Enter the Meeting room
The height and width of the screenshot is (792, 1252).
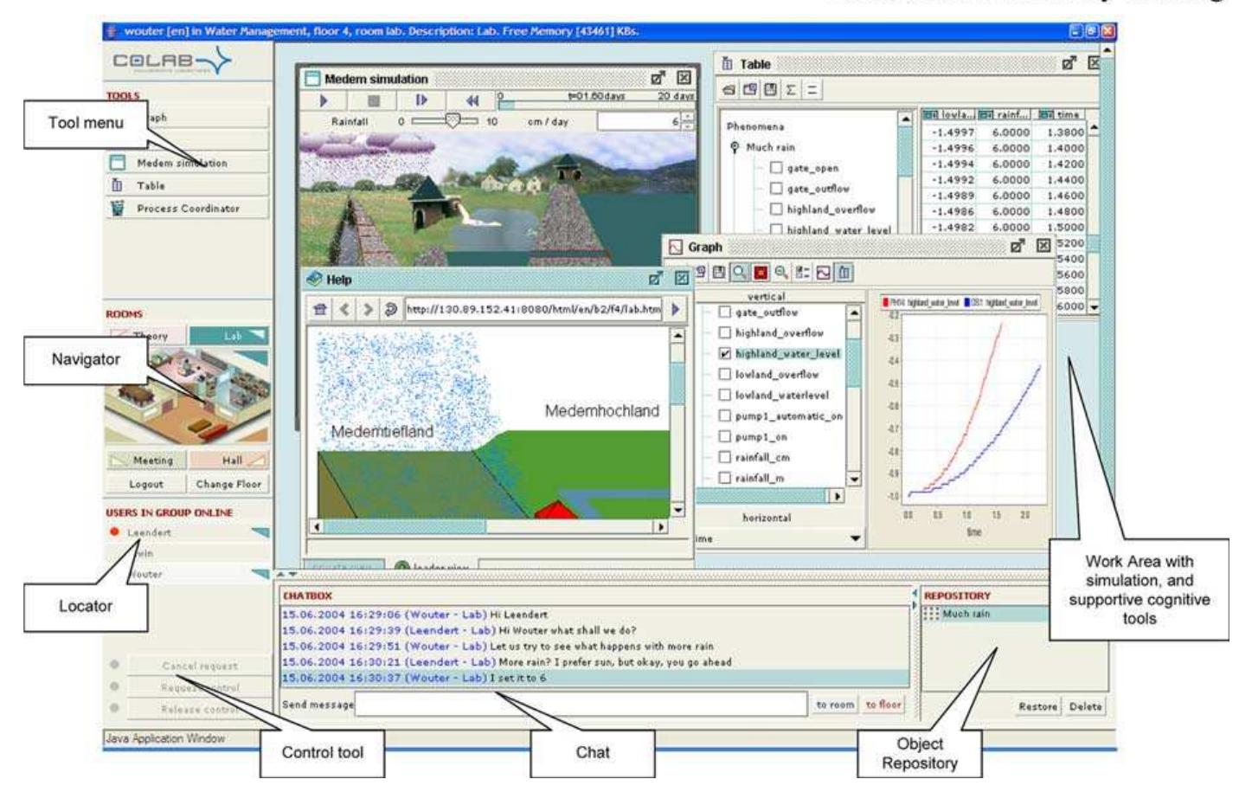click(146, 460)
